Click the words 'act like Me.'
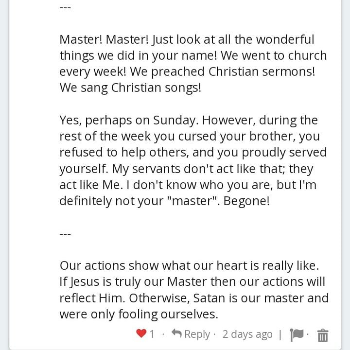The height and width of the screenshot is (350, 350). point(91,185)
